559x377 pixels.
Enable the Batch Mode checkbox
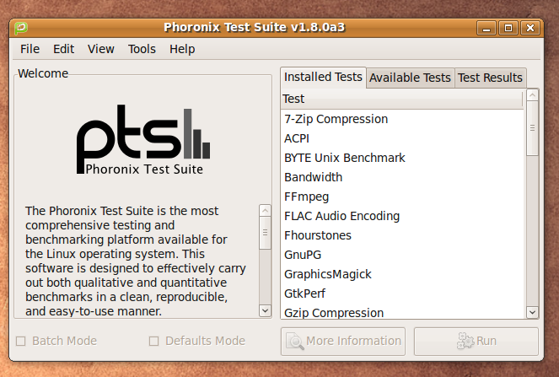tap(21, 342)
